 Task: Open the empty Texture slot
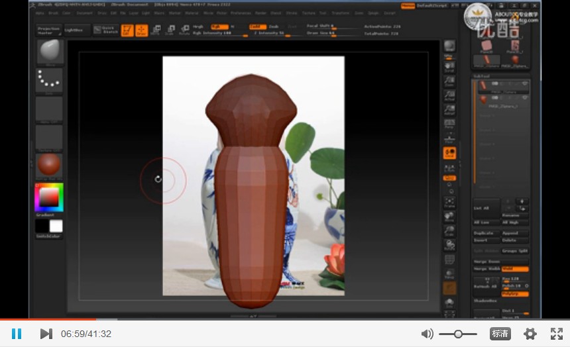click(x=50, y=138)
